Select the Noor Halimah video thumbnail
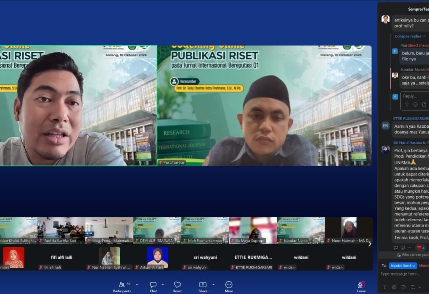The height and width of the screenshot is (294, 429). click(x=349, y=230)
